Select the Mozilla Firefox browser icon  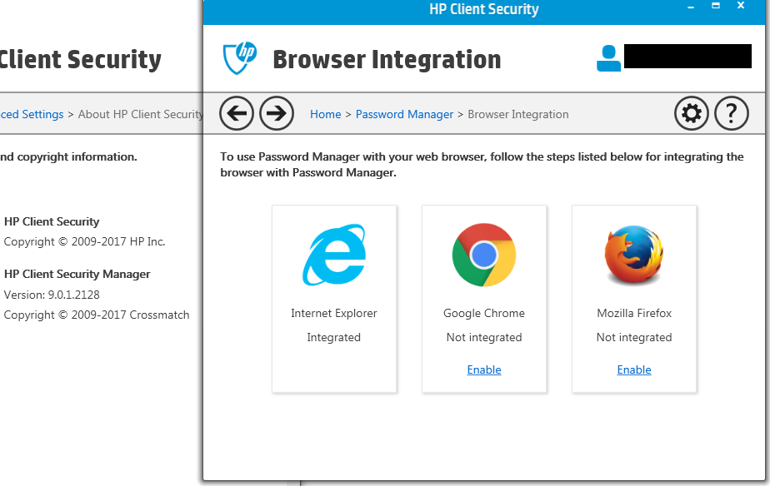click(634, 255)
